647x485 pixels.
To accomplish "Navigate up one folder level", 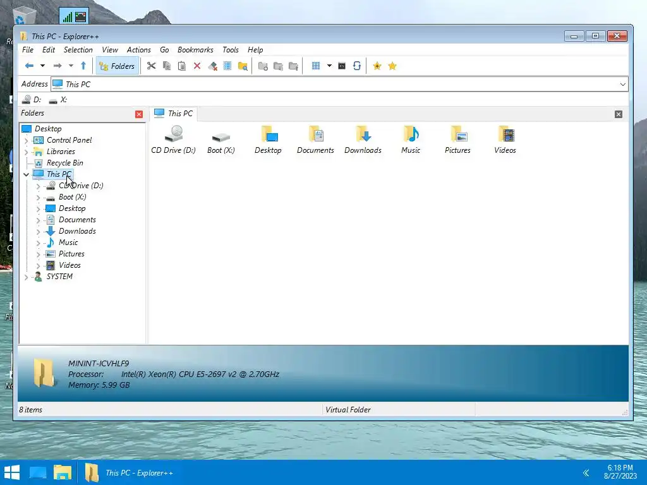I will pos(83,66).
